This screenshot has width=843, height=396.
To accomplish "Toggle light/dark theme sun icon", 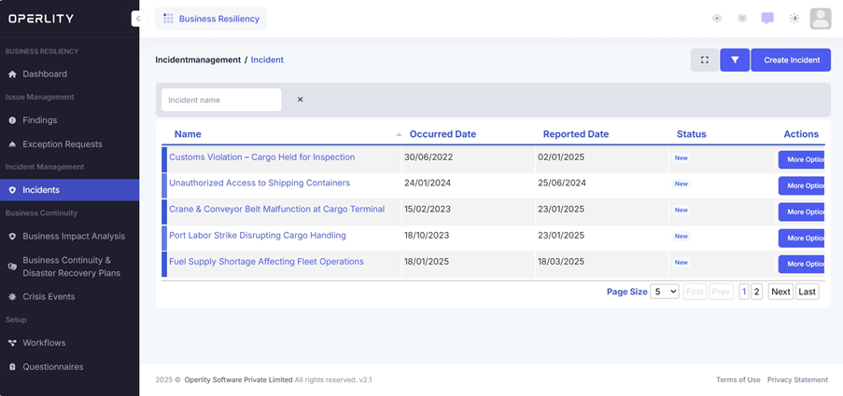I will 794,19.
